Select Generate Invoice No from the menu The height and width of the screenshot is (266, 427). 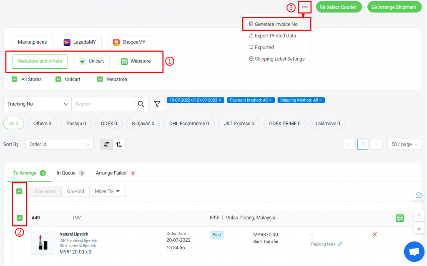[276, 24]
